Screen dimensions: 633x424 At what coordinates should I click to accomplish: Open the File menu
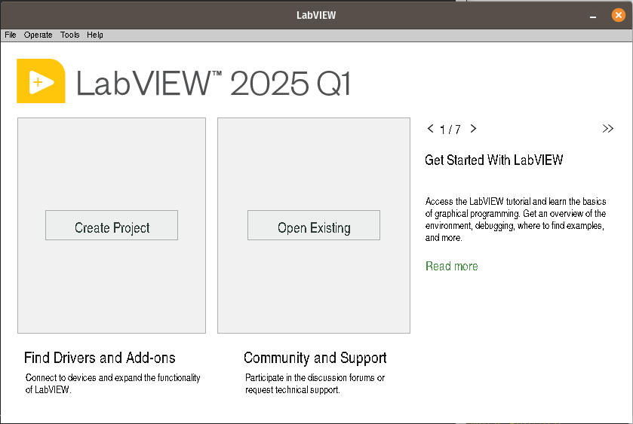click(x=11, y=35)
